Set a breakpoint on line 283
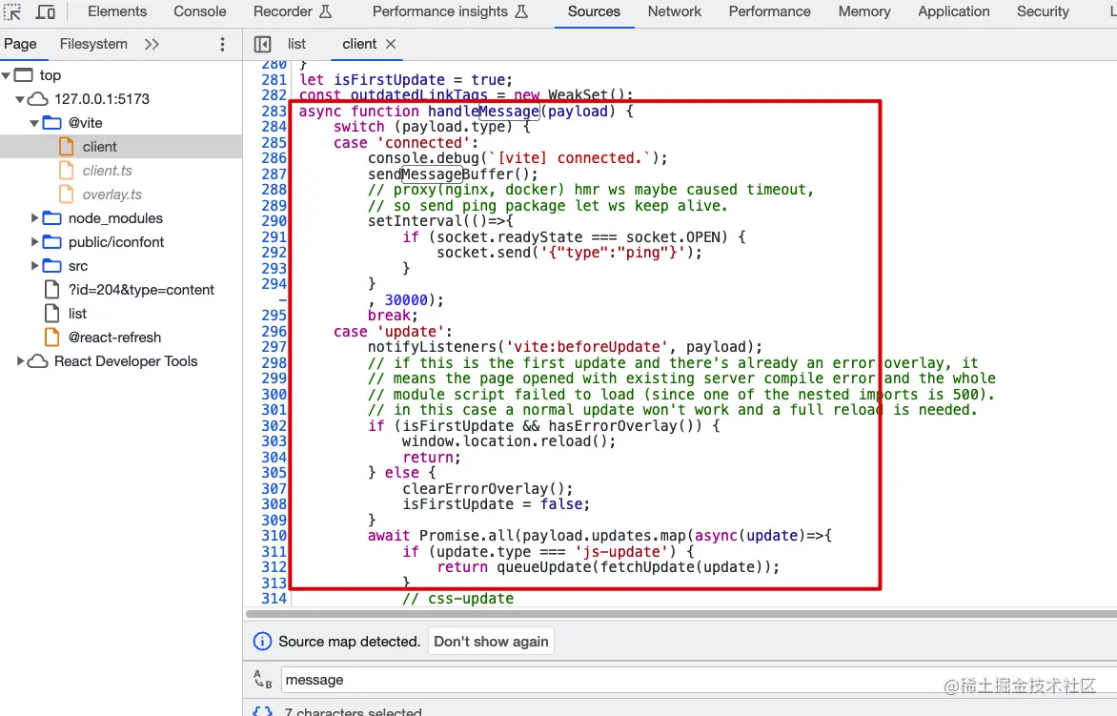The image size is (1117, 716). 274,112
